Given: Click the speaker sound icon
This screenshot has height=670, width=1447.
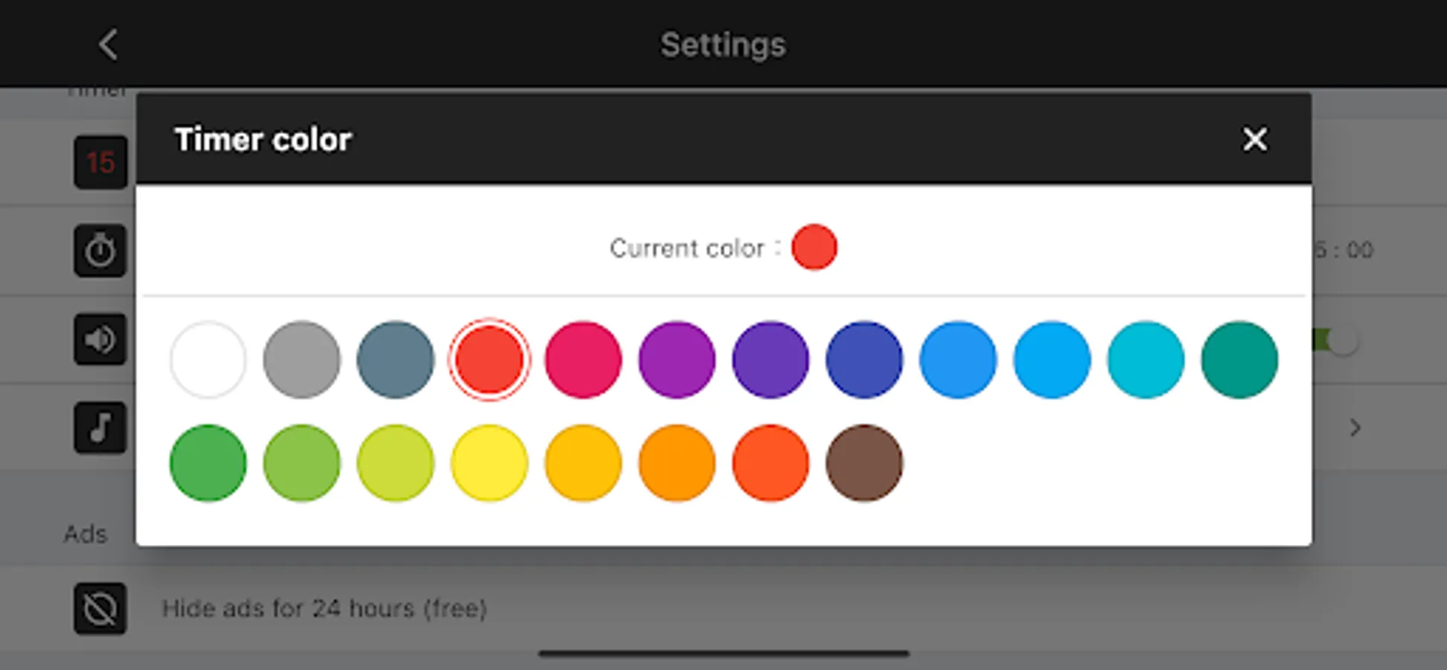Looking at the screenshot, I should click(100, 339).
